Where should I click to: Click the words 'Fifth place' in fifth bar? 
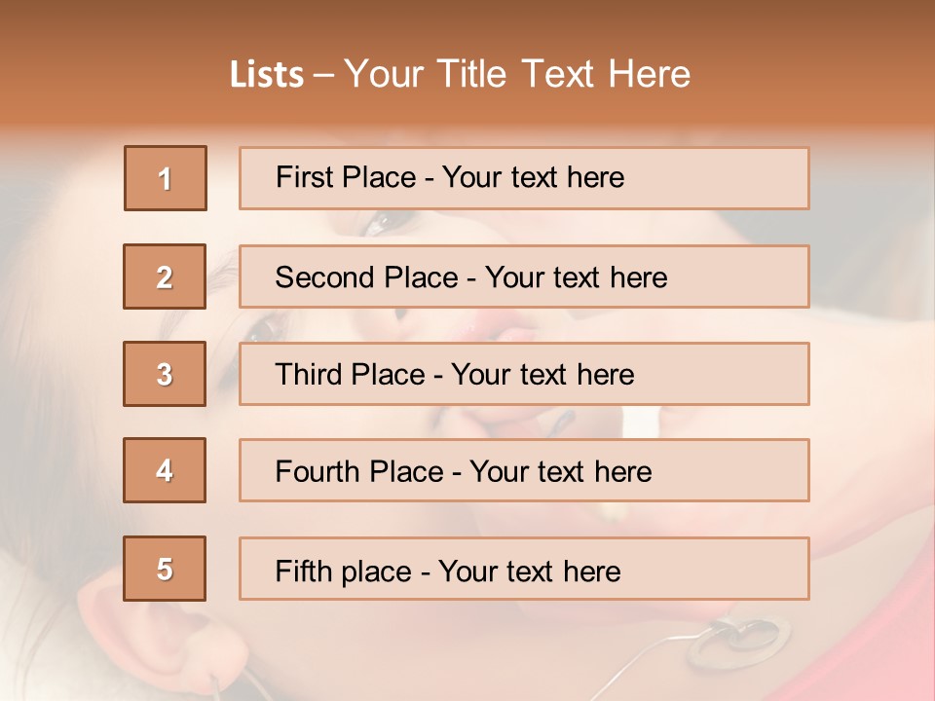[x=344, y=572]
